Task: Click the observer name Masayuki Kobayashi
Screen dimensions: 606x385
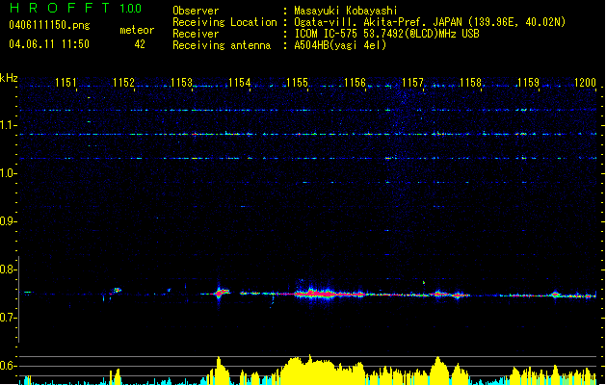Action: [x=346, y=11]
